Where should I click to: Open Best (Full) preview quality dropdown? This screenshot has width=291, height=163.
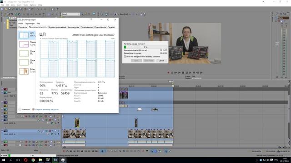pyautogui.click(x=125, y=14)
